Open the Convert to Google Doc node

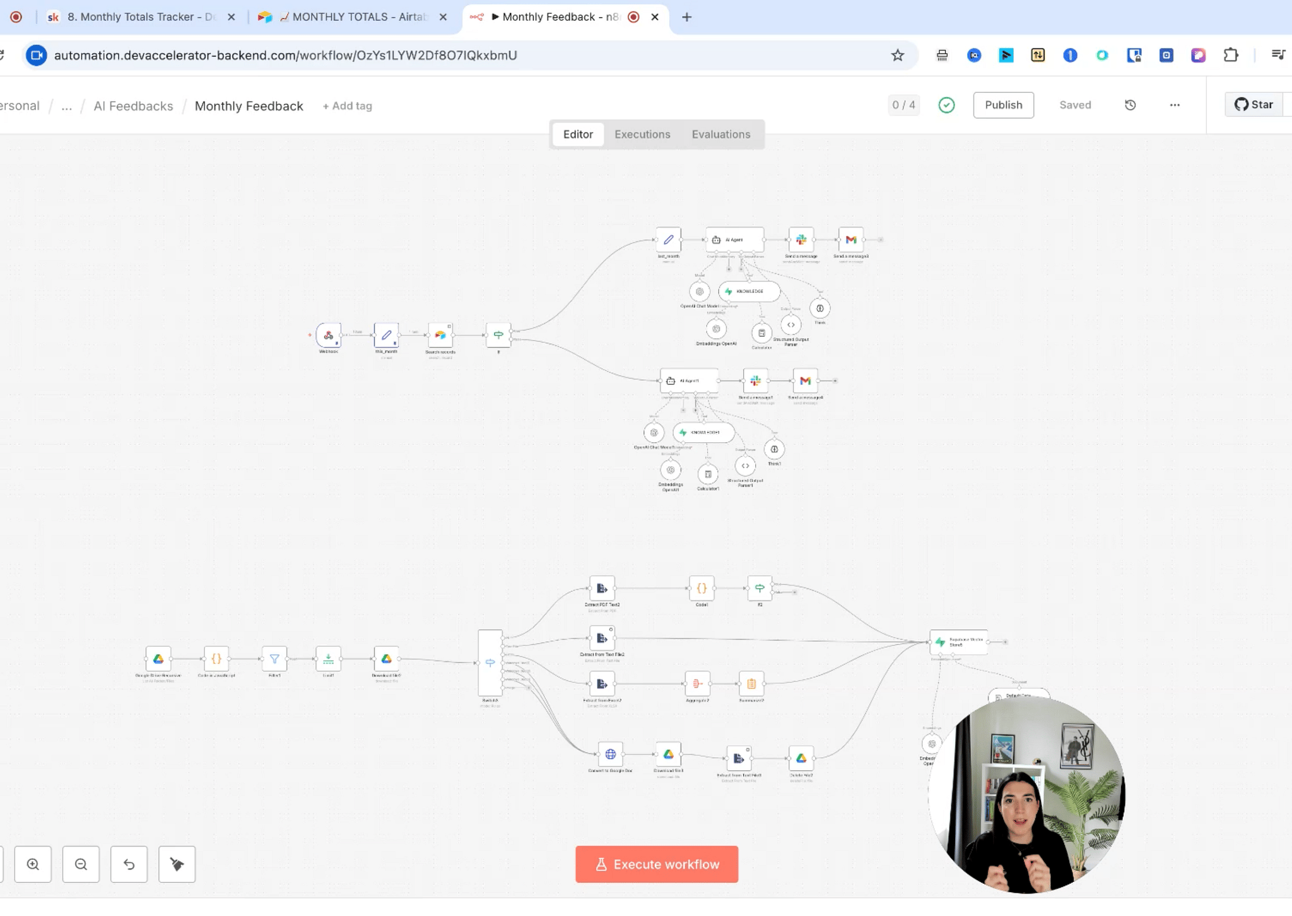610,754
